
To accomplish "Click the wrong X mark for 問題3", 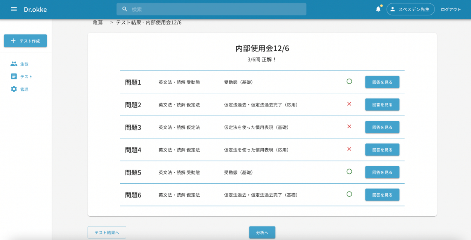I will click(x=349, y=126).
